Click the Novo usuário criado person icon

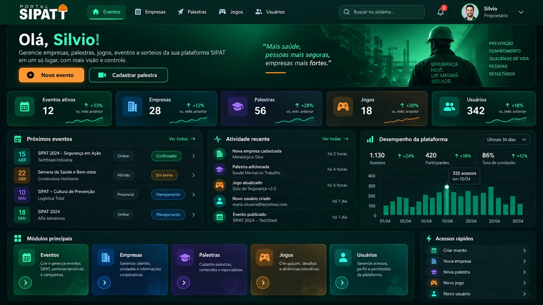coord(220,201)
